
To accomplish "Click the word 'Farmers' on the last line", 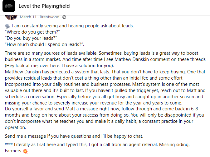I will pos(13,151).
